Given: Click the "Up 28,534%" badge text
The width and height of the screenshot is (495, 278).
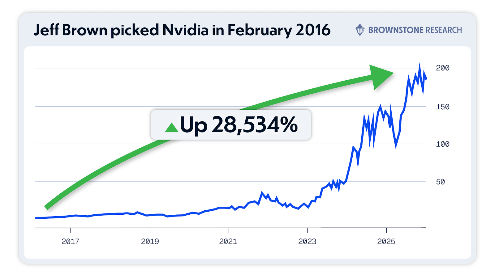Looking at the screenshot, I should [x=239, y=125].
